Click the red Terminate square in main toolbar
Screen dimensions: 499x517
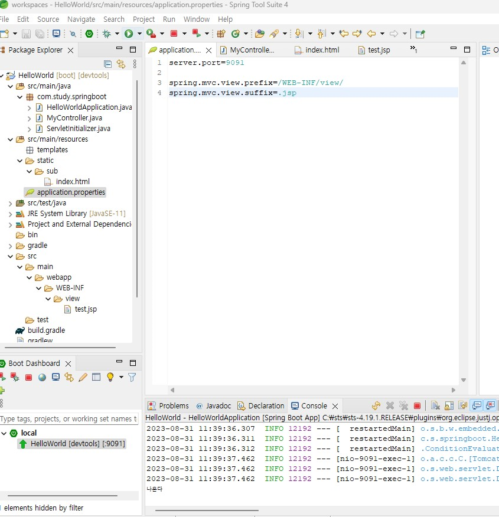174,33
